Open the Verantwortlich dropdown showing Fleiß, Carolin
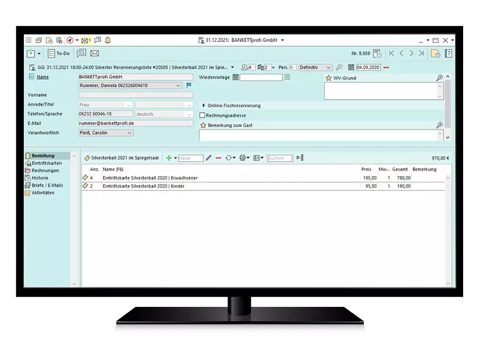The width and height of the screenshot is (478, 359). click(x=130, y=133)
